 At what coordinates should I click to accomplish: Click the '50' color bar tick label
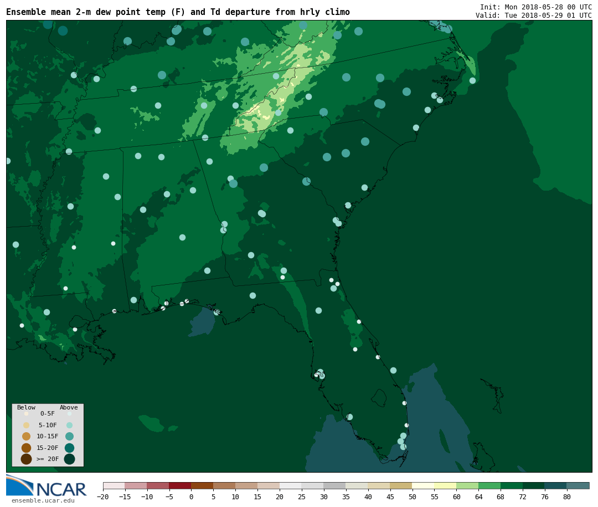[413, 496]
